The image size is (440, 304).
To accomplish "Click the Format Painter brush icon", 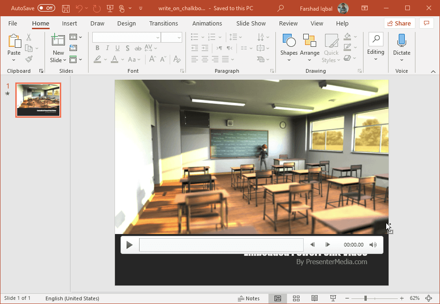I will 29,59.
